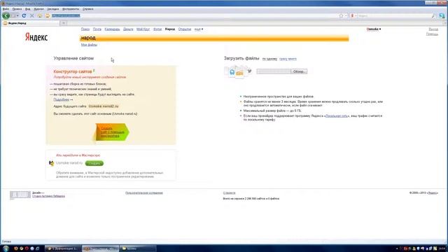Click the browser Back arrow button

pos(6,15)
